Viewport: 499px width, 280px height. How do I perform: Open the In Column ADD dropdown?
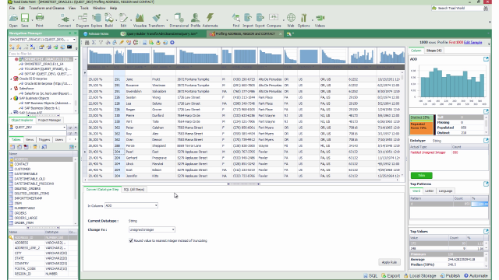point(156,205)
